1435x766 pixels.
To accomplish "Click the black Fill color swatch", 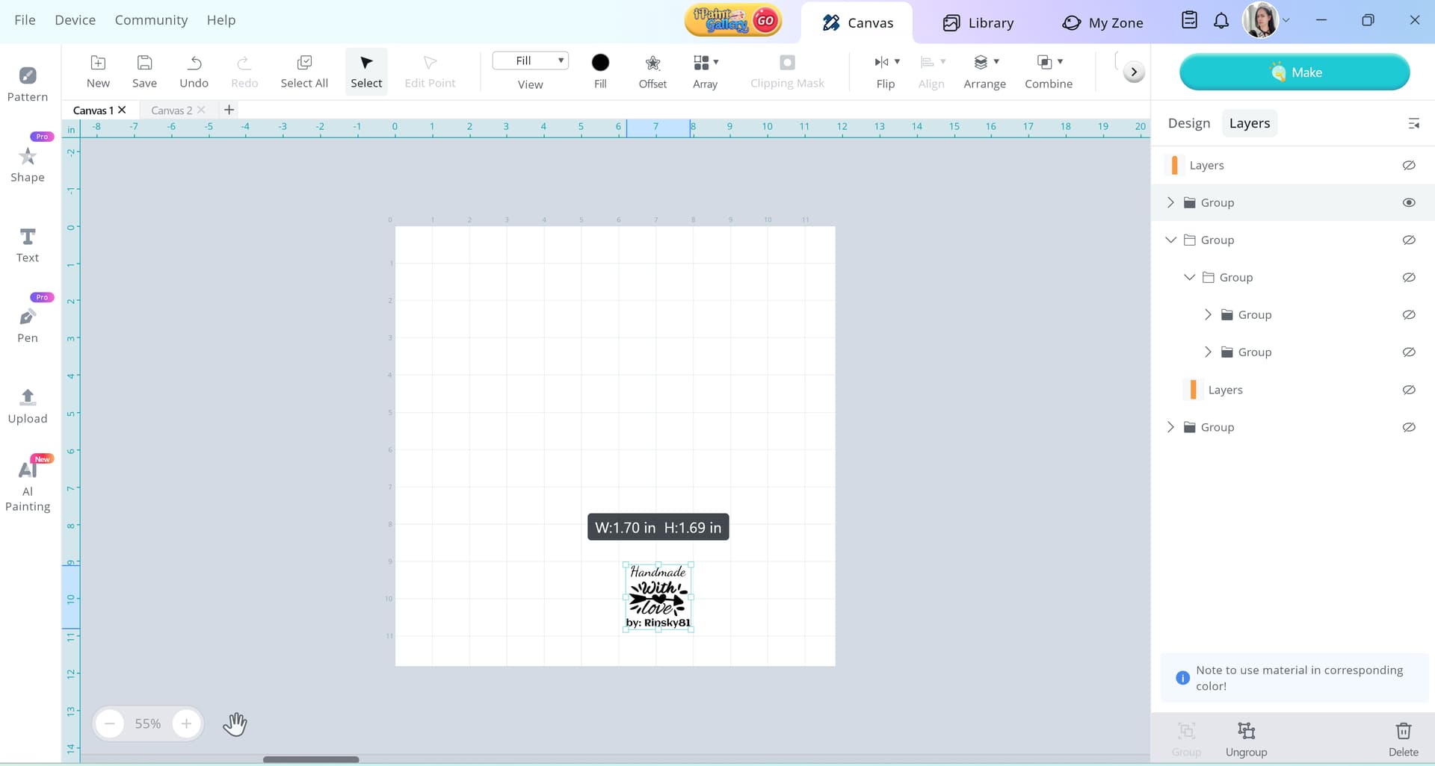I will click(600, 63).
